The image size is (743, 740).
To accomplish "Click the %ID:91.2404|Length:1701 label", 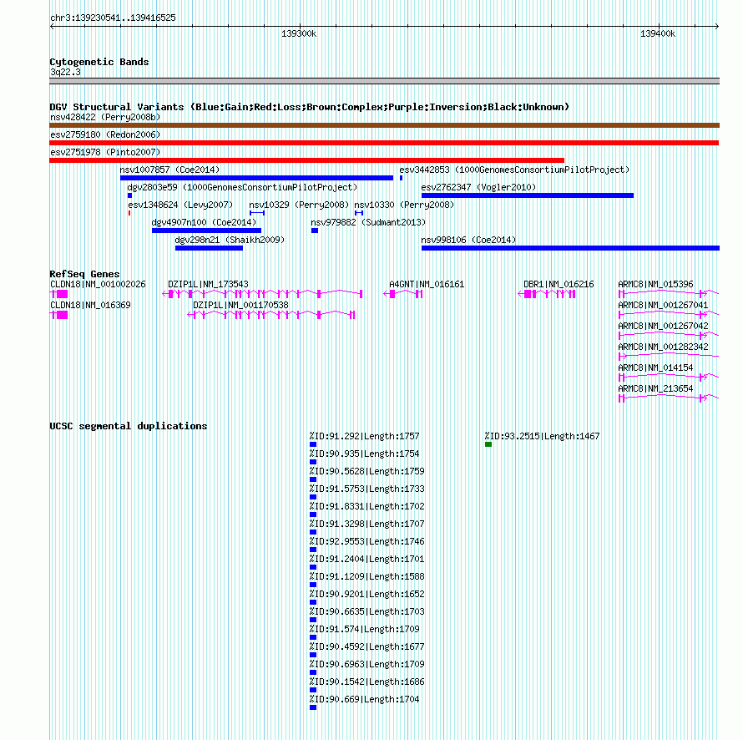I will (x=367, y=559).
